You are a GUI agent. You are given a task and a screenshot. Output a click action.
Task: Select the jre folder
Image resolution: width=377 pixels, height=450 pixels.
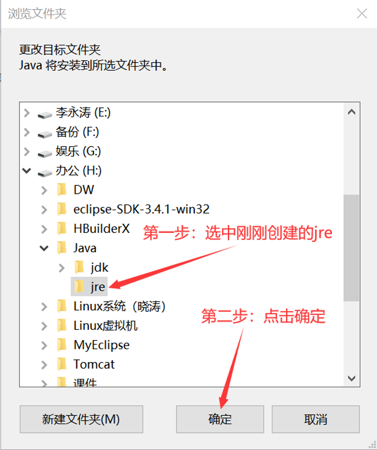pyautogui.click(x=89, y=287)
